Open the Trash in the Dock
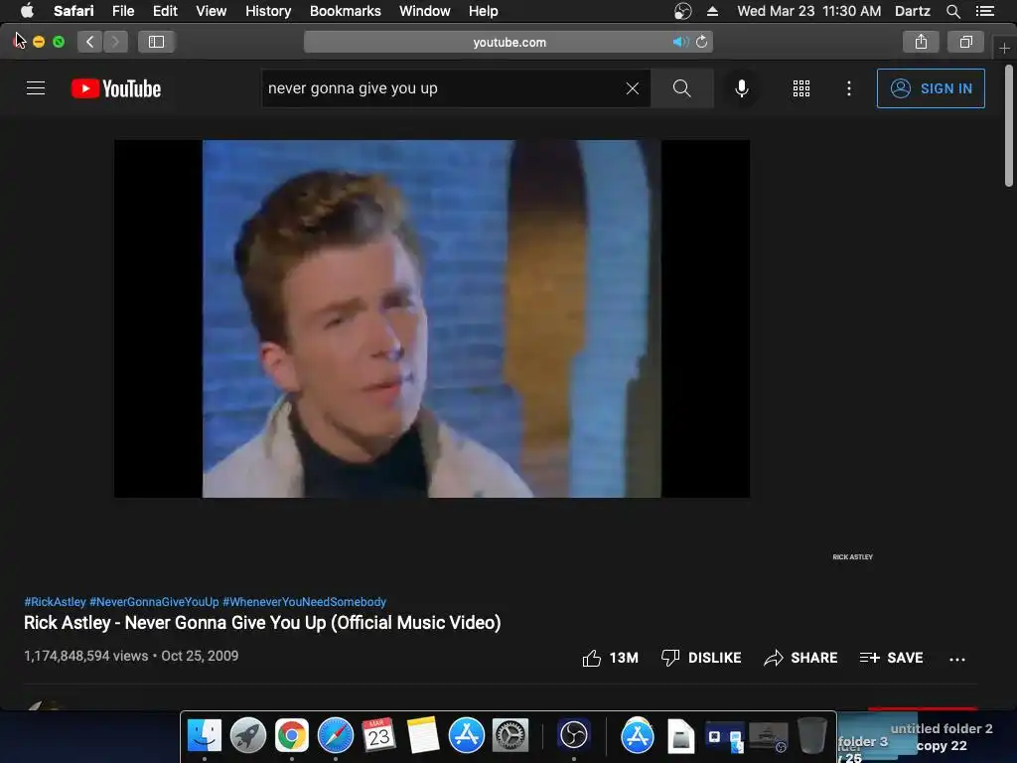Viewport: 1017px width, 763px height. click(812, 736)
